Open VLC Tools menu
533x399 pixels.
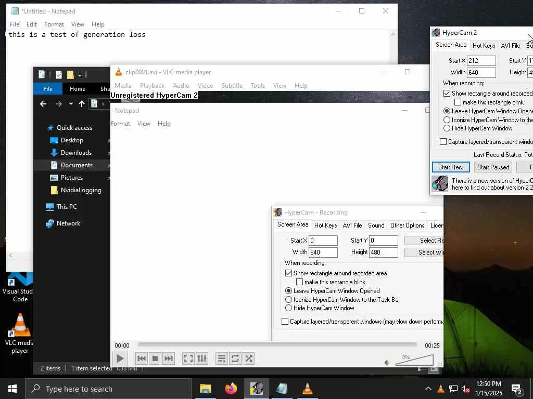(x=258, y=86)
